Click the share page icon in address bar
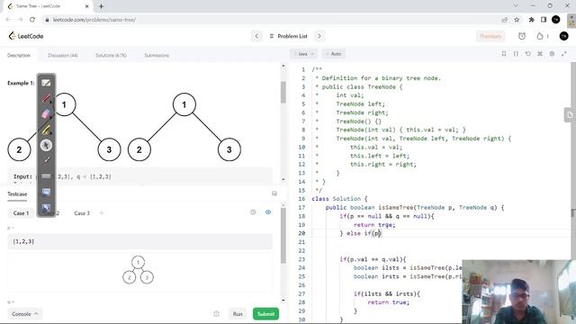The height and width of the screenshot is (324, 576). pos(504,20)
